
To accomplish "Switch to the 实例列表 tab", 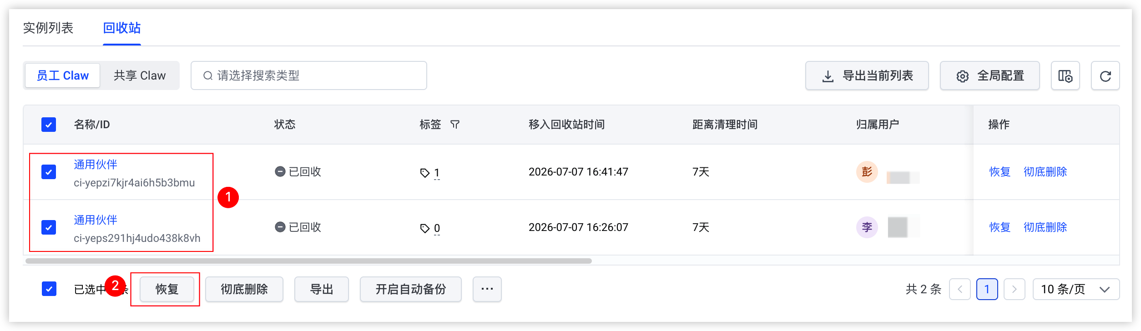I will click(48, 28).
